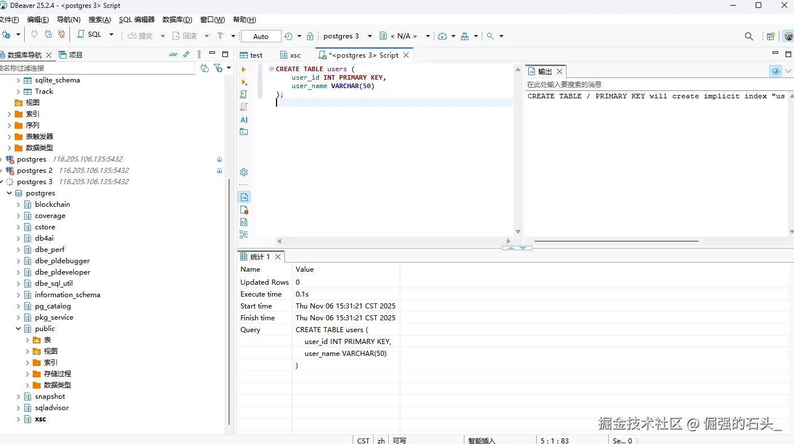Image resolution: width=794 pixels, height=444 pixels.
Task: Click the global search magnifier icon
Action: click(x=749, y=36)
